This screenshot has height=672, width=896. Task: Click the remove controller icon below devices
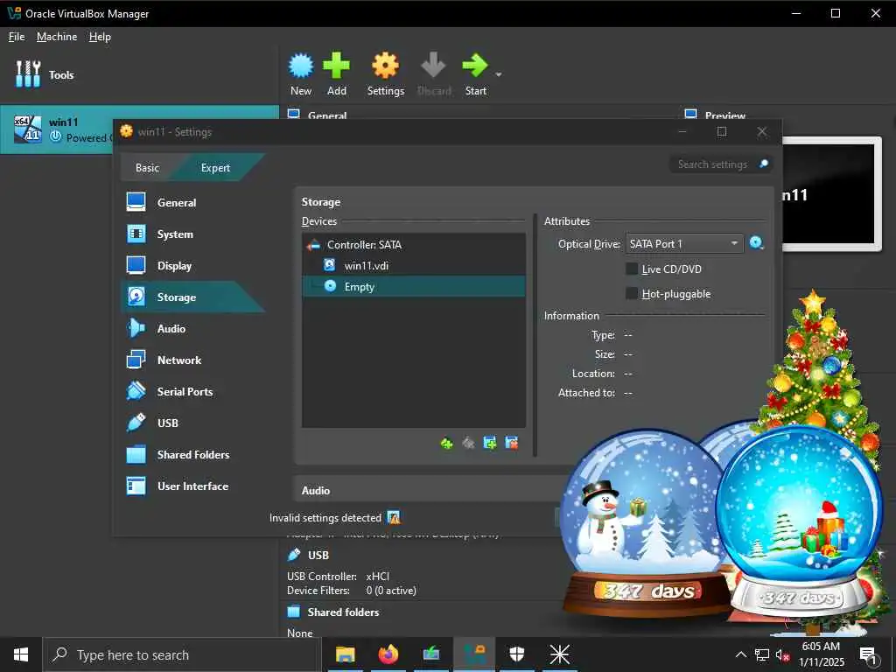(469, 443)
